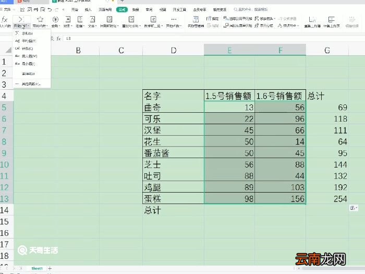The height and width of the screenshot is (274, 365).
Task: Click the 总计 cell in row 14
Action: [x=173, y=210]
